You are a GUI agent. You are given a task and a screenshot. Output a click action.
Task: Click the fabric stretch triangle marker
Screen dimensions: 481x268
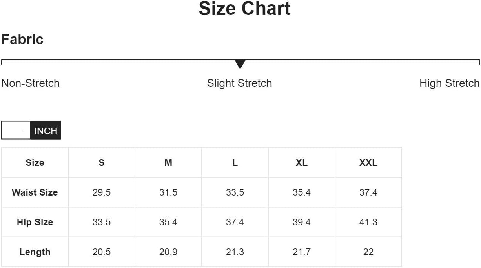tap(240, 65)
